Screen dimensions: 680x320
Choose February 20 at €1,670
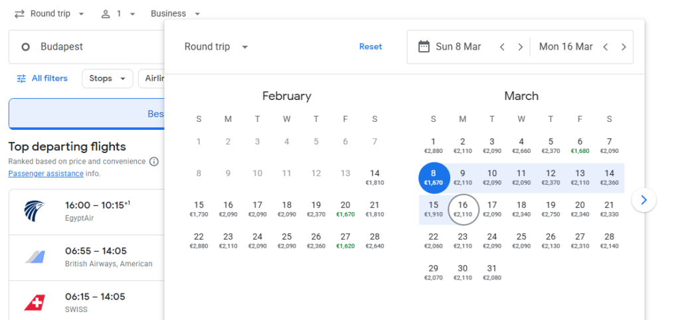pos(345,209)
